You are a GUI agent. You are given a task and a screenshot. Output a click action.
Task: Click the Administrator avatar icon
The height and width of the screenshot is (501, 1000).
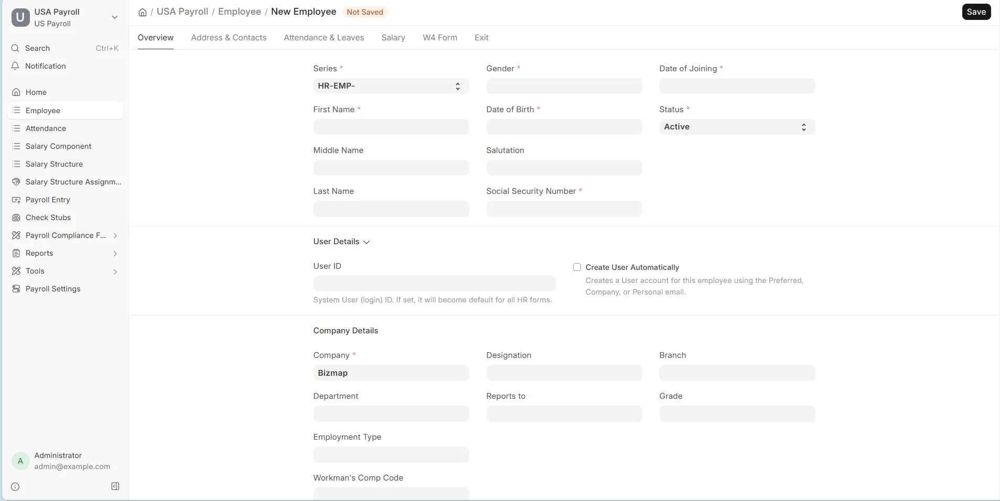click(20, 461)
